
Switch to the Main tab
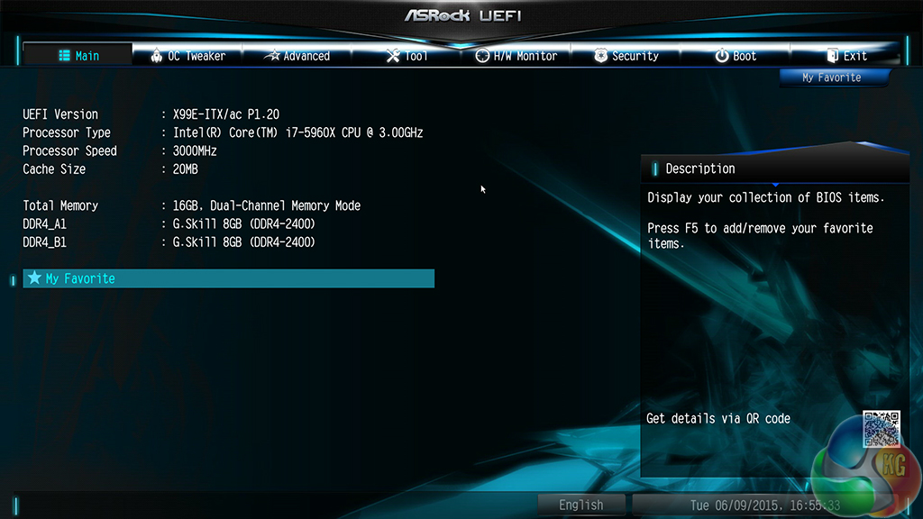click(78, 55)
